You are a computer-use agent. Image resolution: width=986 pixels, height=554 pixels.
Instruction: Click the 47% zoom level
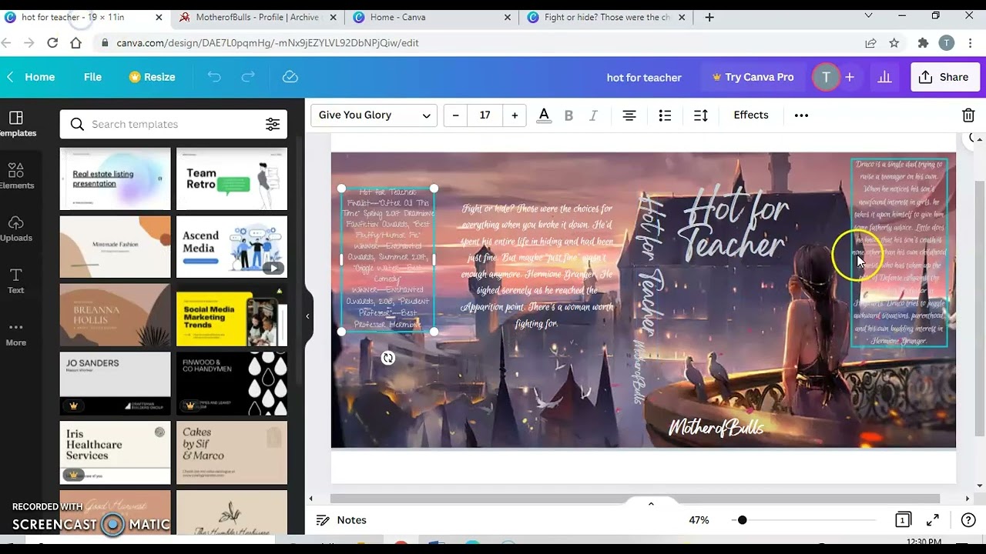[699, 520]
